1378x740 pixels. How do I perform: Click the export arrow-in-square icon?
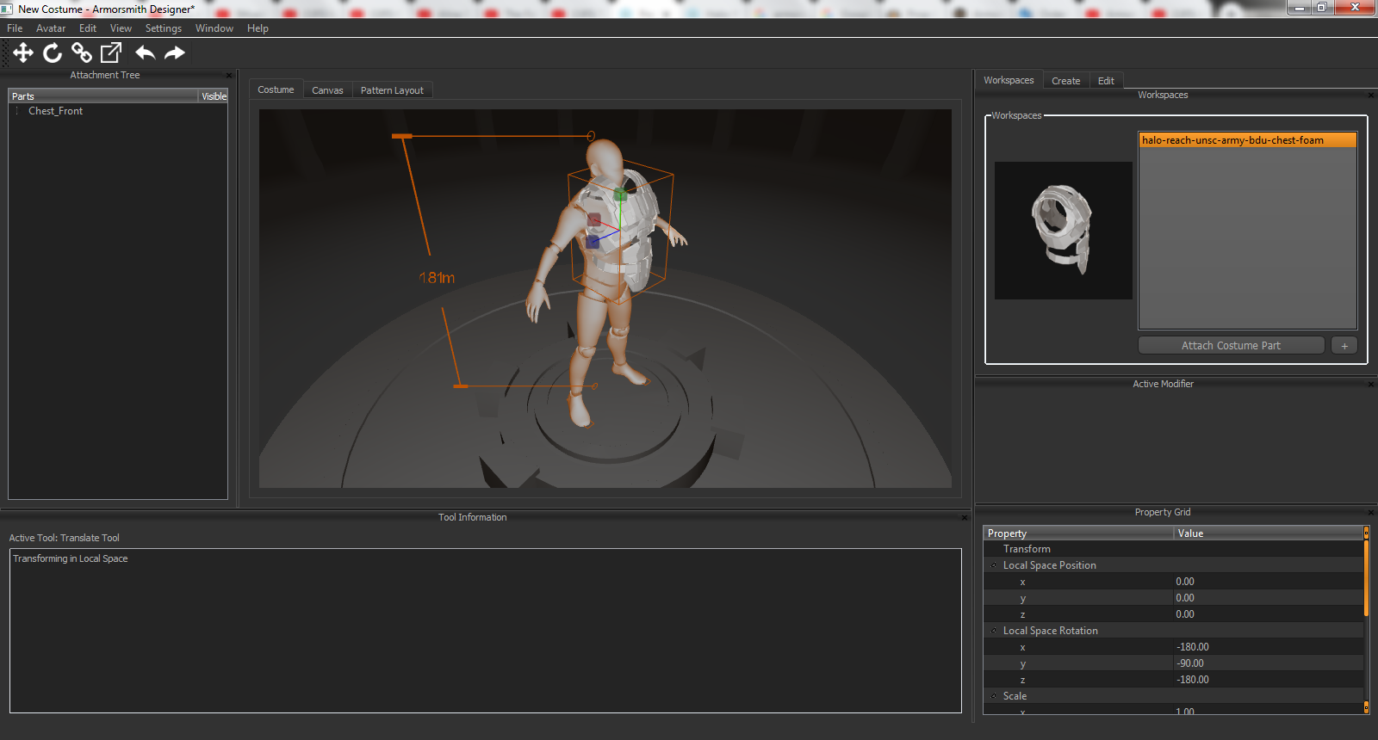[111, 53]
